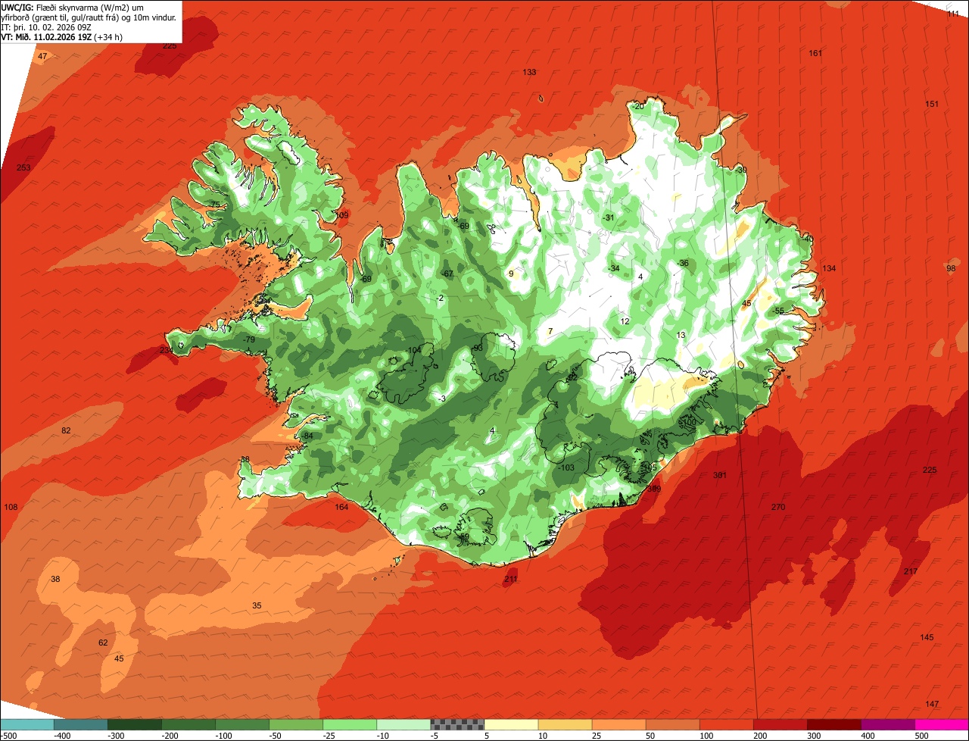969x741 pixels.
Task: Select the -3 value in the central highlands
Action: tap(442, 399)
